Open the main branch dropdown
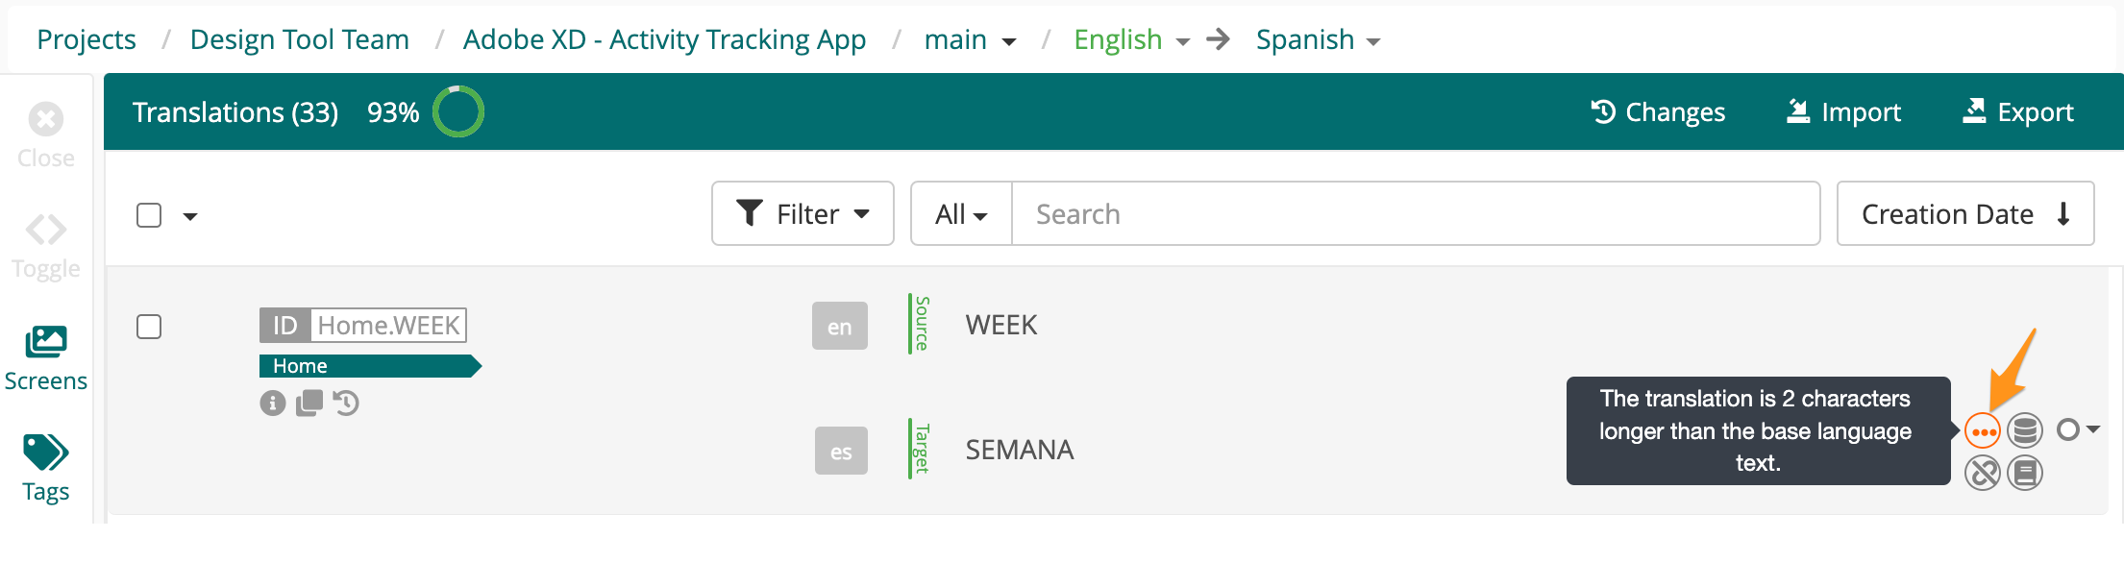This screenshot has height=563, width=2124. (x=970, y=40)
